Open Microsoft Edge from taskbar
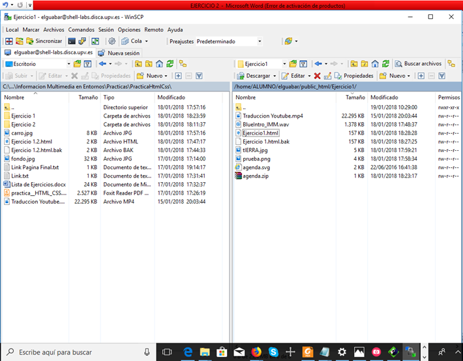This screenshot has height=361, width=463. coord(188,352)
